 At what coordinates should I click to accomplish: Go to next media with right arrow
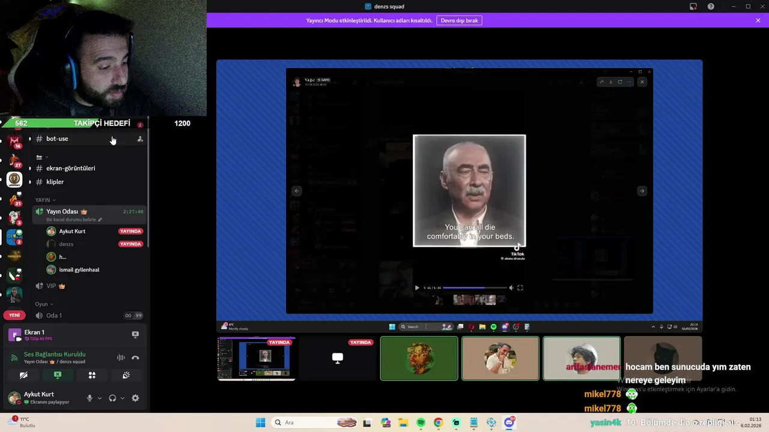pos(642,191)
